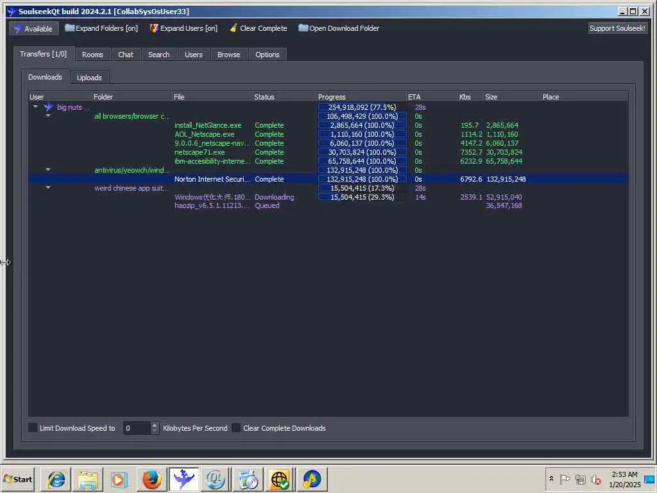Click the muted volume tray icon

[x=595, y=479]
